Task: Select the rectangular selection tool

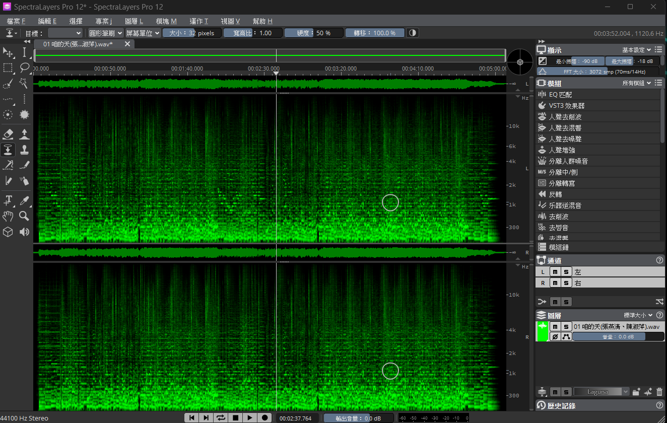Action: pos(8,68)
